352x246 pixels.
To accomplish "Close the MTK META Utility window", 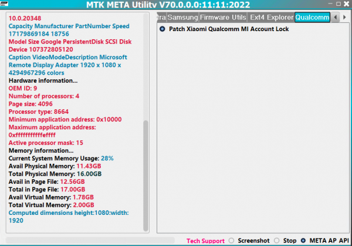I will click(346, 4).
